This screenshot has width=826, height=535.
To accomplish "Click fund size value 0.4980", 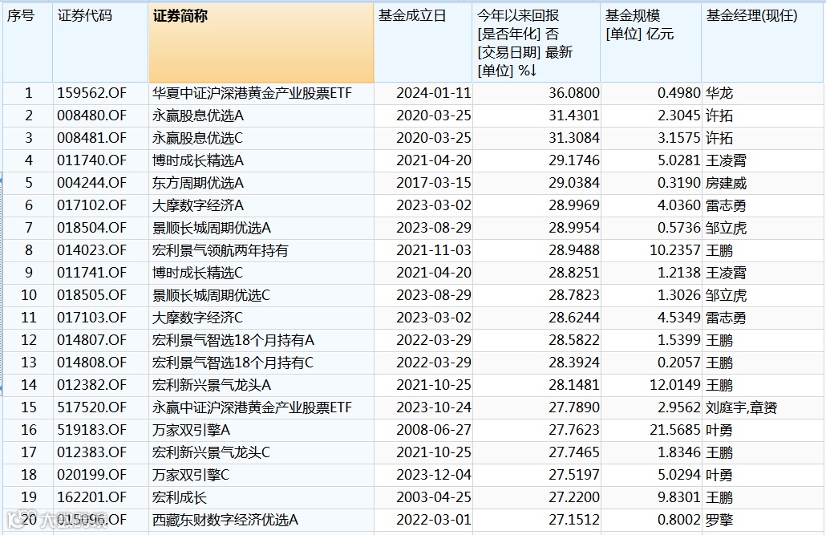I will coord(679,93).
